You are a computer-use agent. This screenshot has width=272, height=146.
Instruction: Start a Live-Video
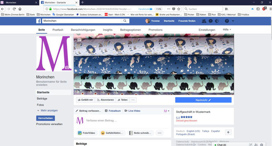pos(133,111)
